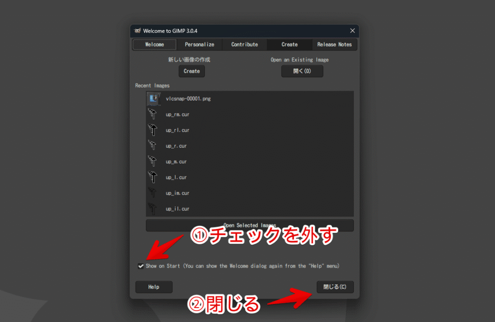Image resolution: width=495 pixels, height=322 pixels.
Task: Click the up_rl.cur cursor file icon
Action: [x=153, y=130]
